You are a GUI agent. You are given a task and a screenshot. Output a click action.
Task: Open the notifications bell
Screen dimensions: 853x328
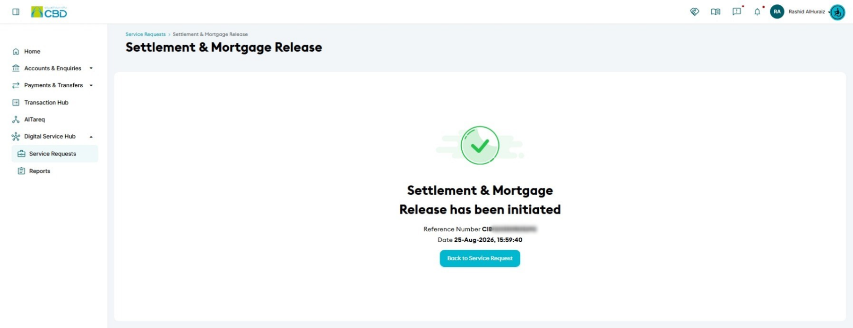click(757, 12)
